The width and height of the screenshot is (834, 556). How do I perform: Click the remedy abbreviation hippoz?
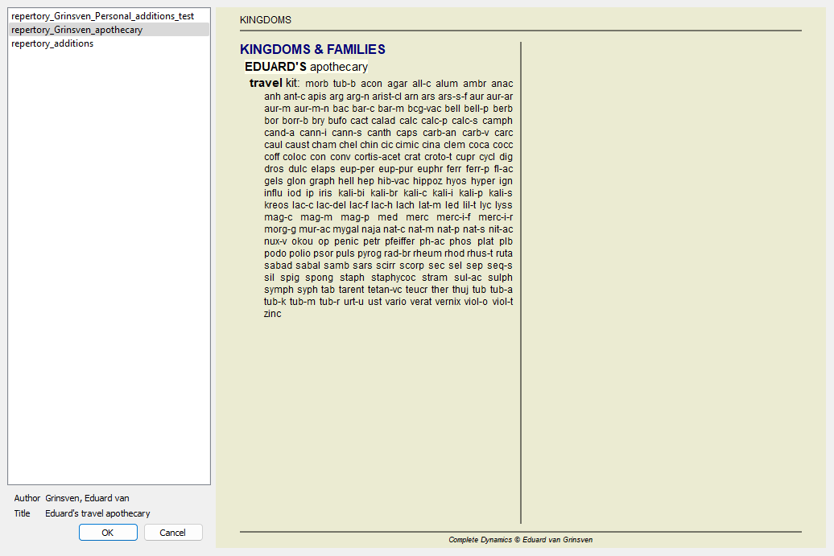[x=427, y=181]
